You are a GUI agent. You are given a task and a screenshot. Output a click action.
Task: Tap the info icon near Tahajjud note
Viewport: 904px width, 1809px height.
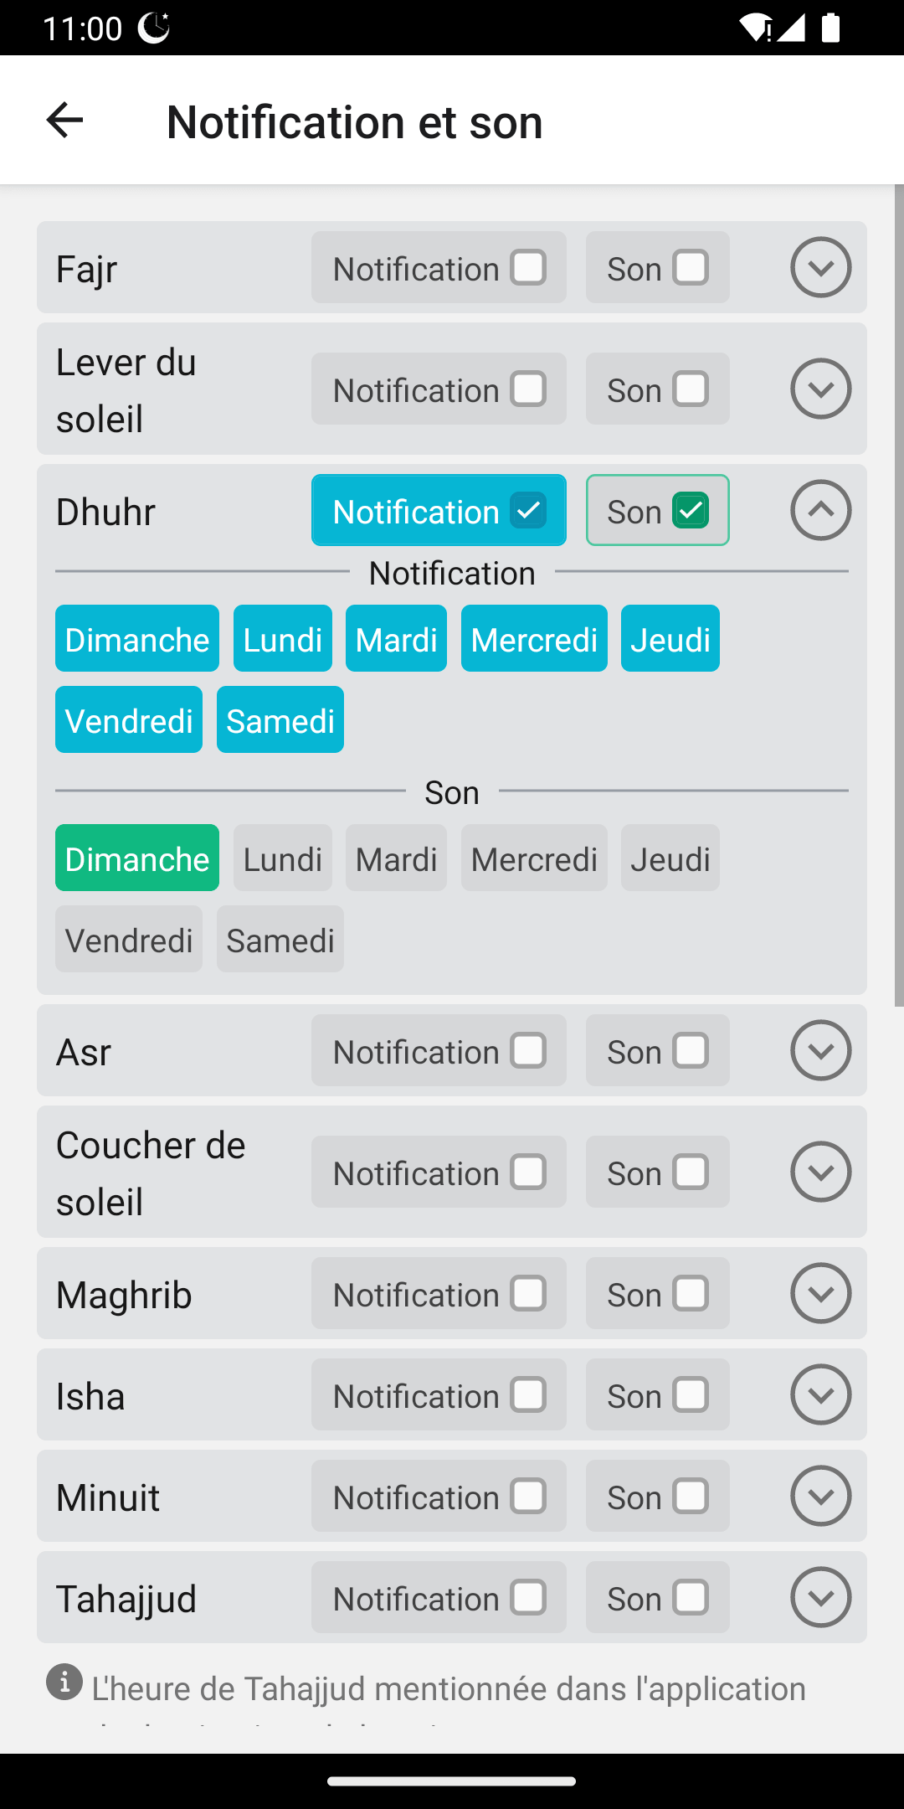coord(64,1682)
